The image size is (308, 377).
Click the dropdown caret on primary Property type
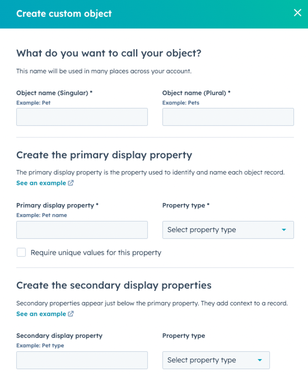click(284, 230)
